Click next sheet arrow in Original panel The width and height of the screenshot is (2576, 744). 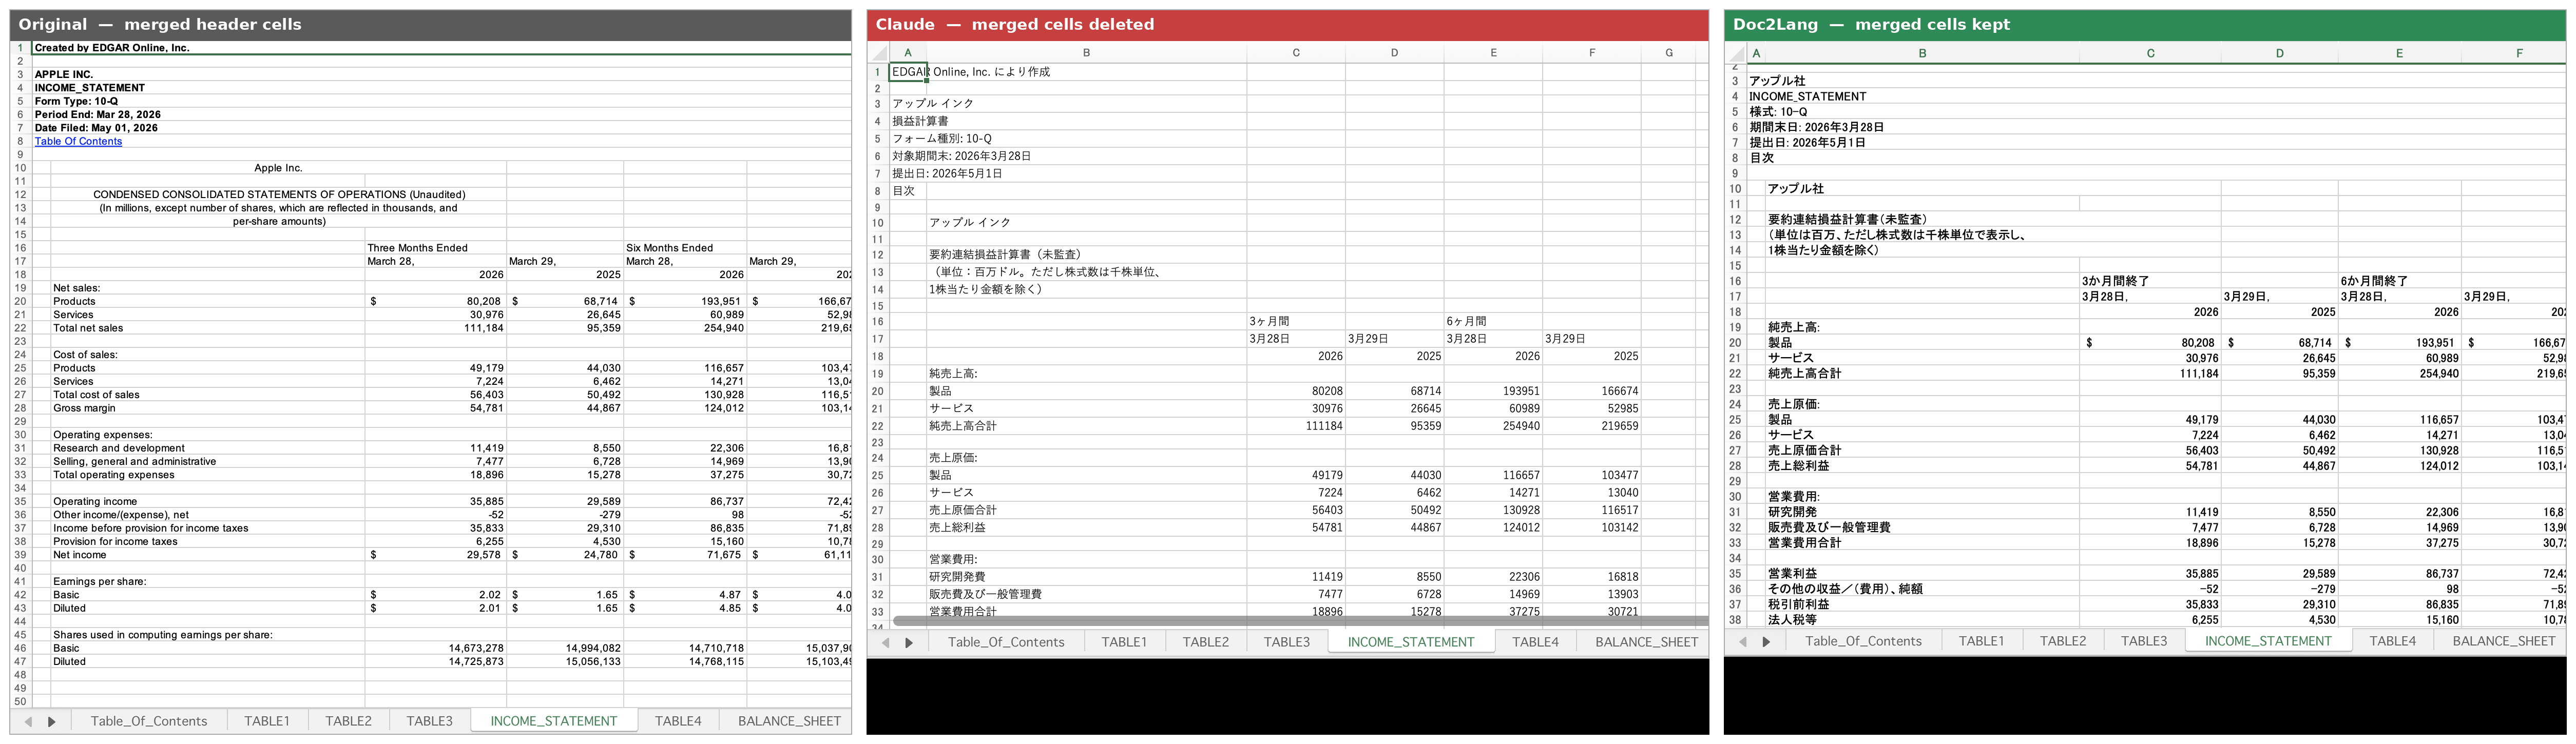pos(52,721)
